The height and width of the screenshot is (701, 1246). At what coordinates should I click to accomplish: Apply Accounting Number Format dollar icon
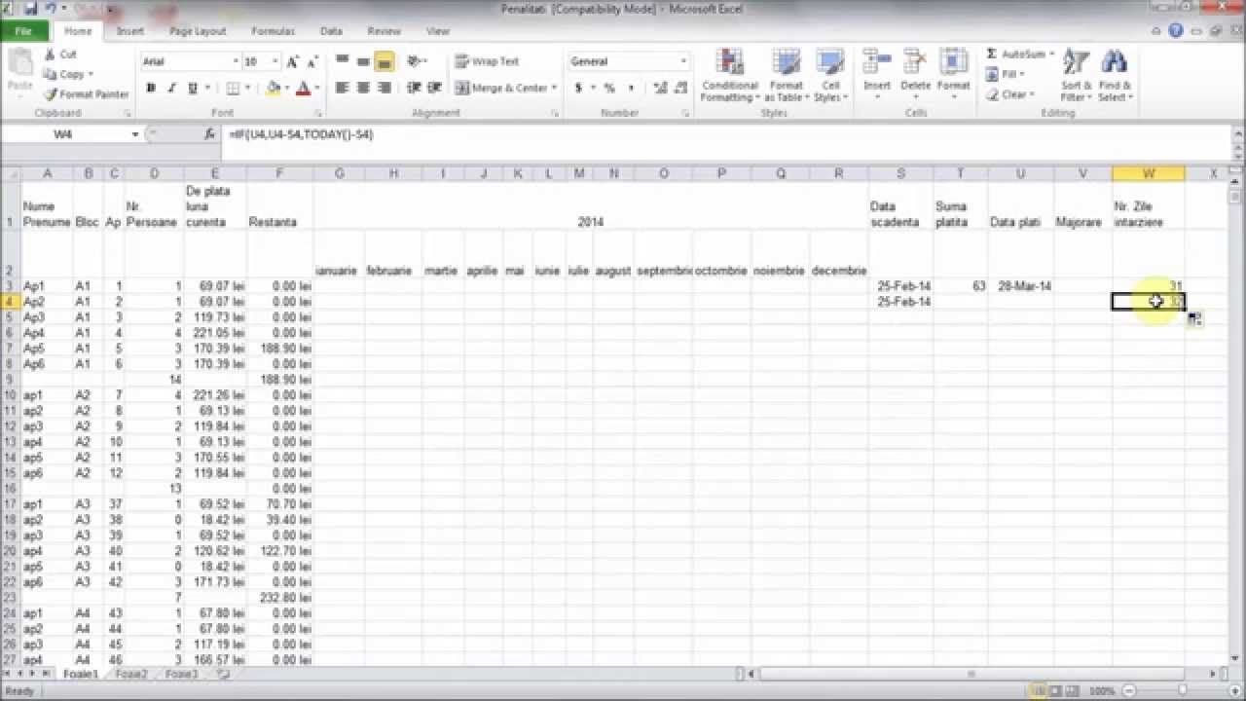(x=578, y=88)
